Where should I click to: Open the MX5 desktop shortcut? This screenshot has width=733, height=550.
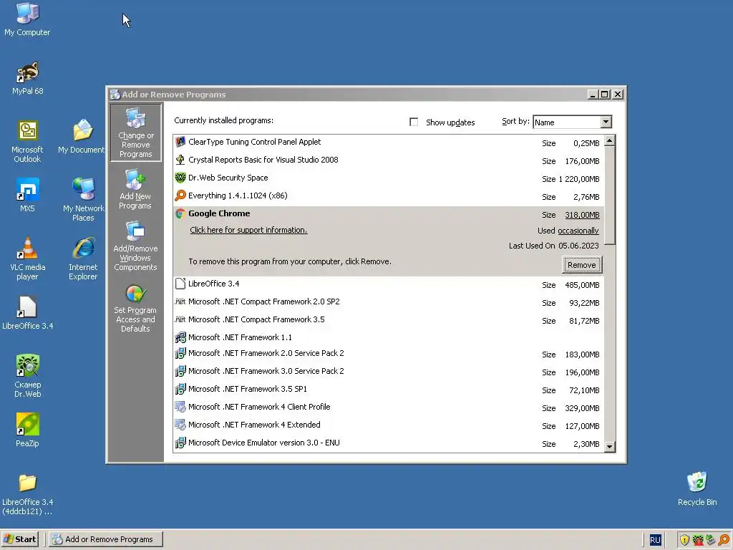(27, 195)
